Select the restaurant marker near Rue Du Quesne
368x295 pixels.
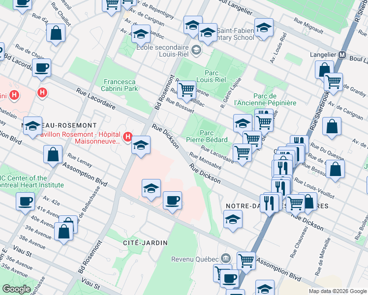[x=299, y=142]
